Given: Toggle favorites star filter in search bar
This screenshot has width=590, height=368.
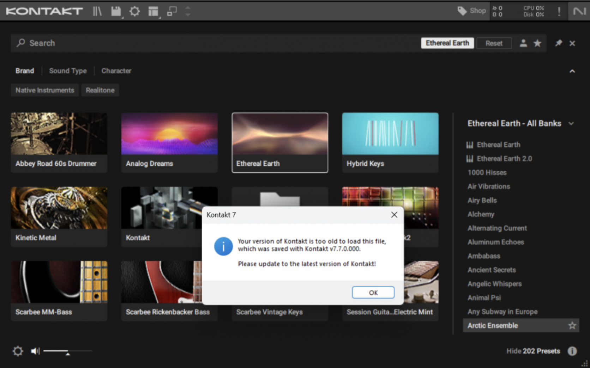Looking at the screenshot, I should pyautogui.click(x=537, y=43).
